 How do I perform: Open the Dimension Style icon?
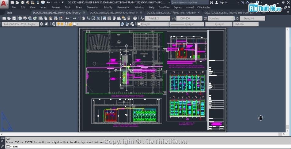[x=174, y=18]
